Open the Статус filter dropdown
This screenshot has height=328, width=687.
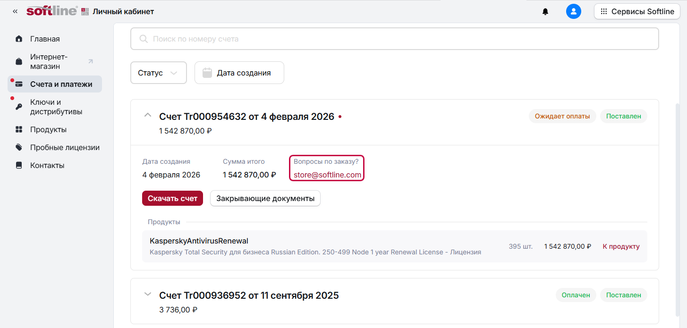coord(158,73)
